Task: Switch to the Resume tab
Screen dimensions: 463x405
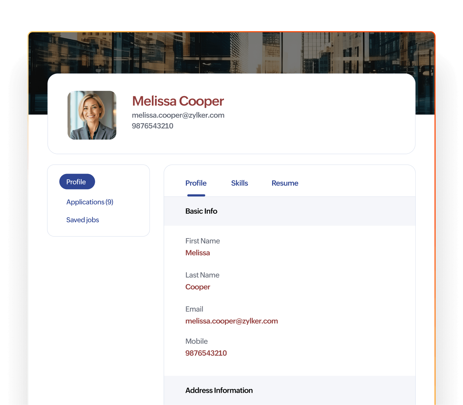Action: click(x=284, y=183)
